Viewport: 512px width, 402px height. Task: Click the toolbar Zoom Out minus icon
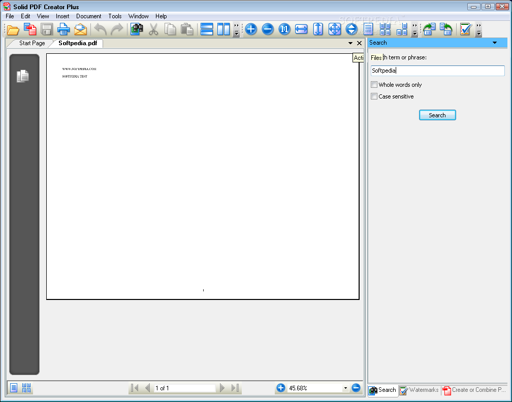click(267, 29)
